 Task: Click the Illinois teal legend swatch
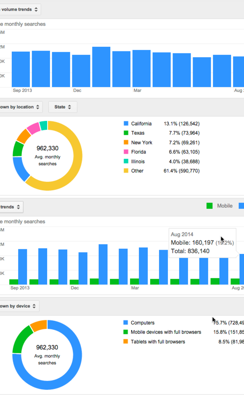[126, 161]
